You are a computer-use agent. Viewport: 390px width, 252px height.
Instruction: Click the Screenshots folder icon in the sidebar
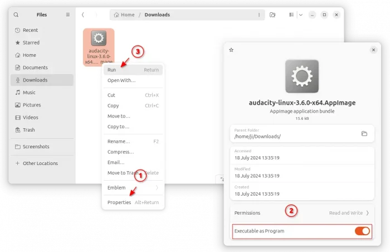(x=17, y=147)
